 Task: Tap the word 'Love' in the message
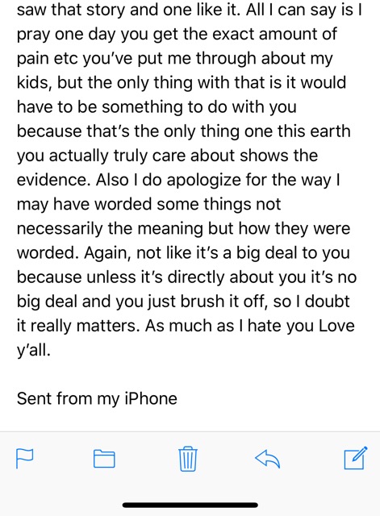[336, 326]
